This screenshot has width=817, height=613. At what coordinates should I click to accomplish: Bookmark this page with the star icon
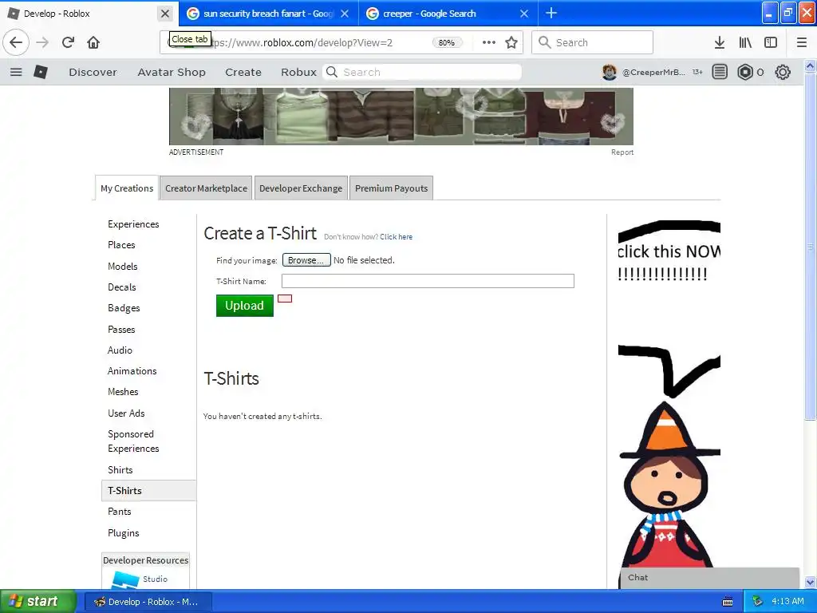click(x=511, y=42)
